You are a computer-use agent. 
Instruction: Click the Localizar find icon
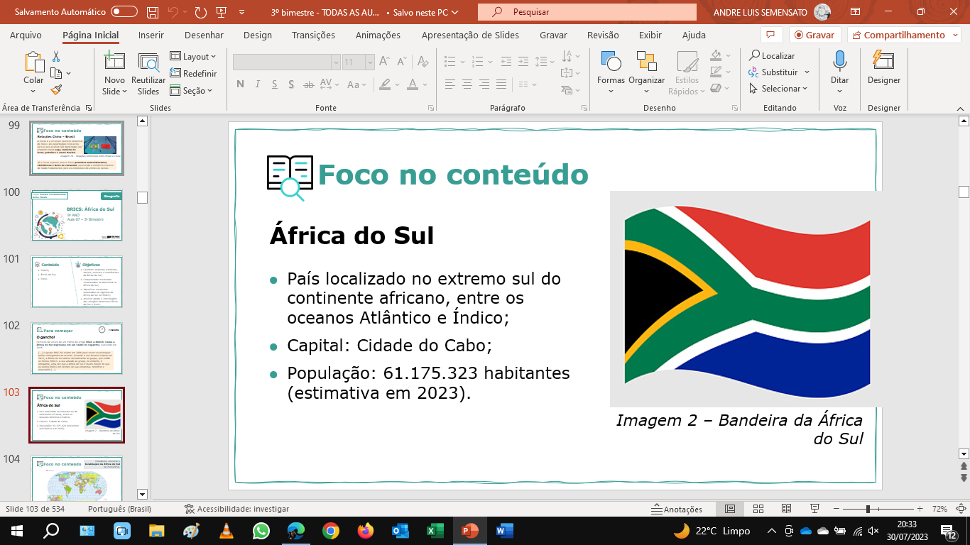tap(772, 55)
